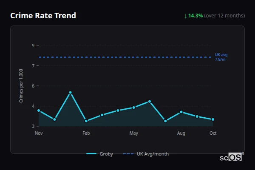This screenshot has width=255, height=170.
Task: Click the '(over 12 months)' text
Action: (224, 16)
